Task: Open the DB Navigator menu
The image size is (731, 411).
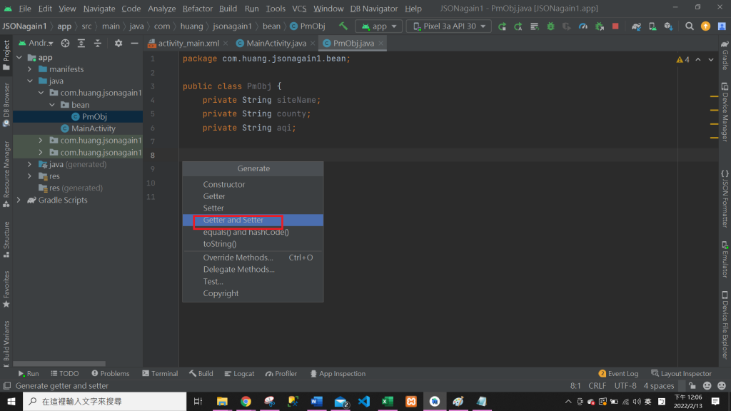Action: [x=373, y=9]
